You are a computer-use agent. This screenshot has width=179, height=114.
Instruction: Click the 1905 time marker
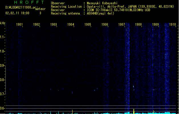click(x=88, y=25)
